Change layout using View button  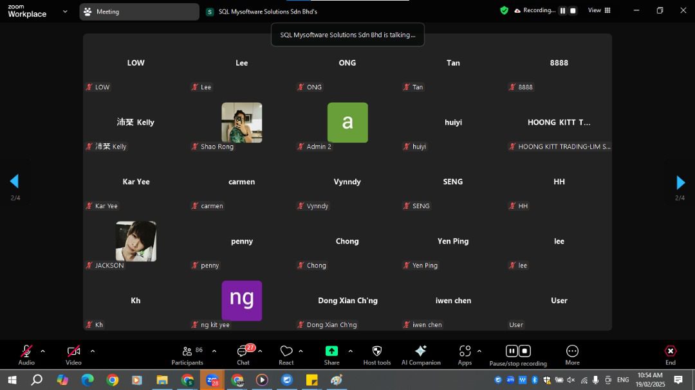pyautogui.click(x=599, y=10)
